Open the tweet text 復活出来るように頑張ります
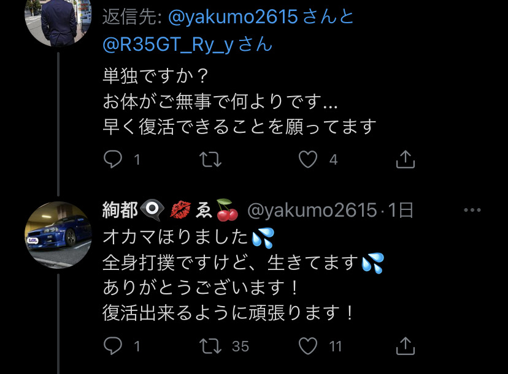 click(x=229, y=313)
